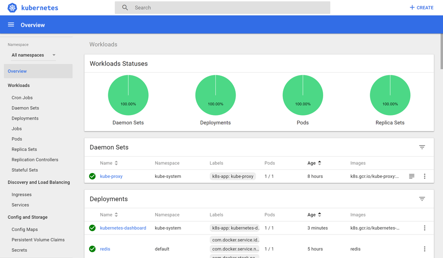This screenshot has height=258, width=443.
Task: Go to Ingresses
Action: [21, 195]
